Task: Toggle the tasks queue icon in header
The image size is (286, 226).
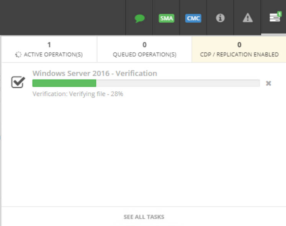Action: 274,18
